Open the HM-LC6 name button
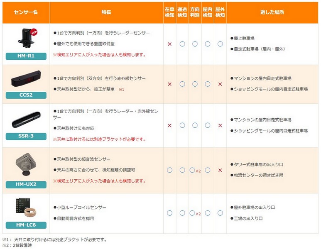321x249 pixels. tap(26, 225)
